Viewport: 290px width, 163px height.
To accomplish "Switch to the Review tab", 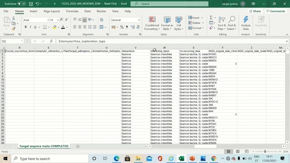I will click(x=101, y=11).
